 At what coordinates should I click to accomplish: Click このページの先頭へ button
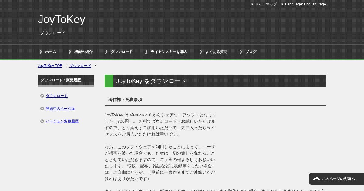click(x=336, y=179)
